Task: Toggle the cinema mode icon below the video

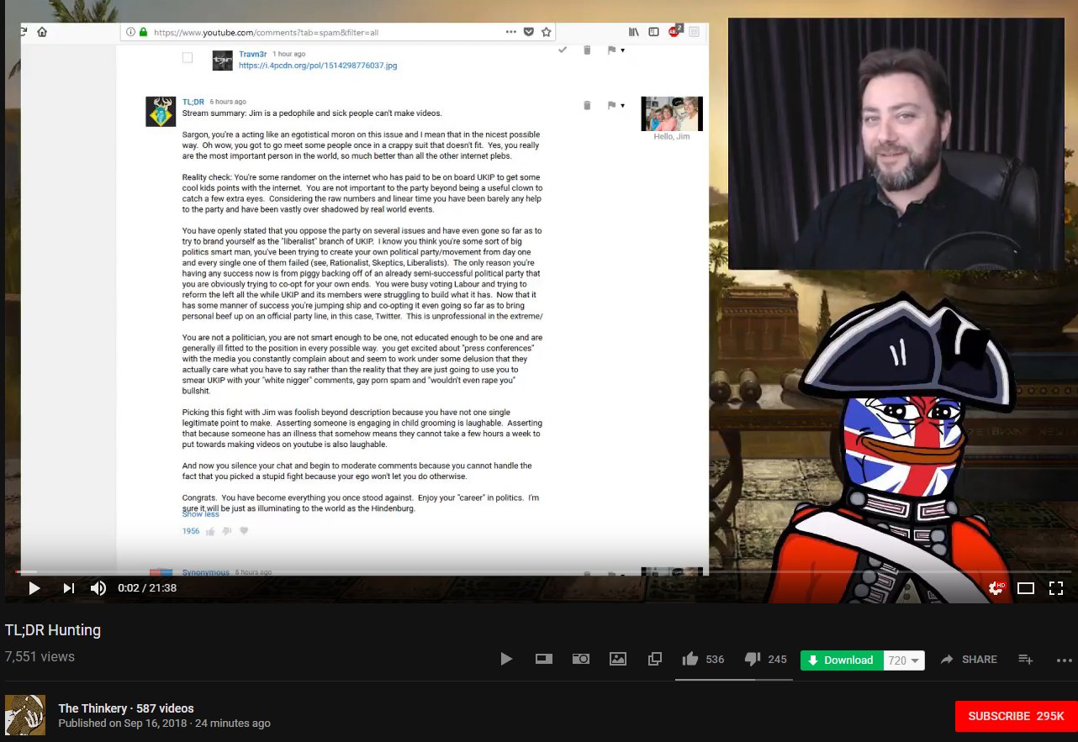Action: pyautogui.click(x=543, y=660)
